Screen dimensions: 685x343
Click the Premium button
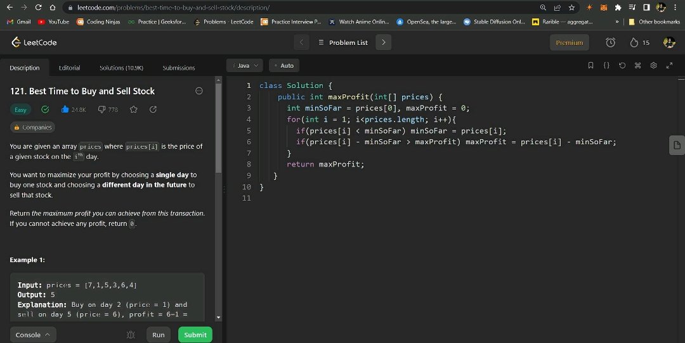(569, 42)
